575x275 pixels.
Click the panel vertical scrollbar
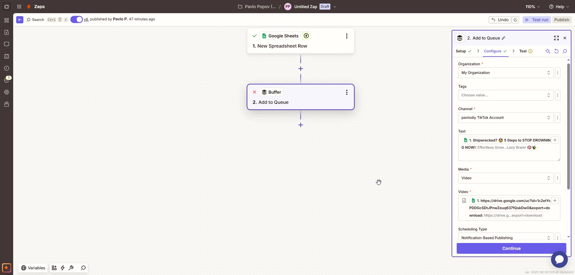point(568,126)
